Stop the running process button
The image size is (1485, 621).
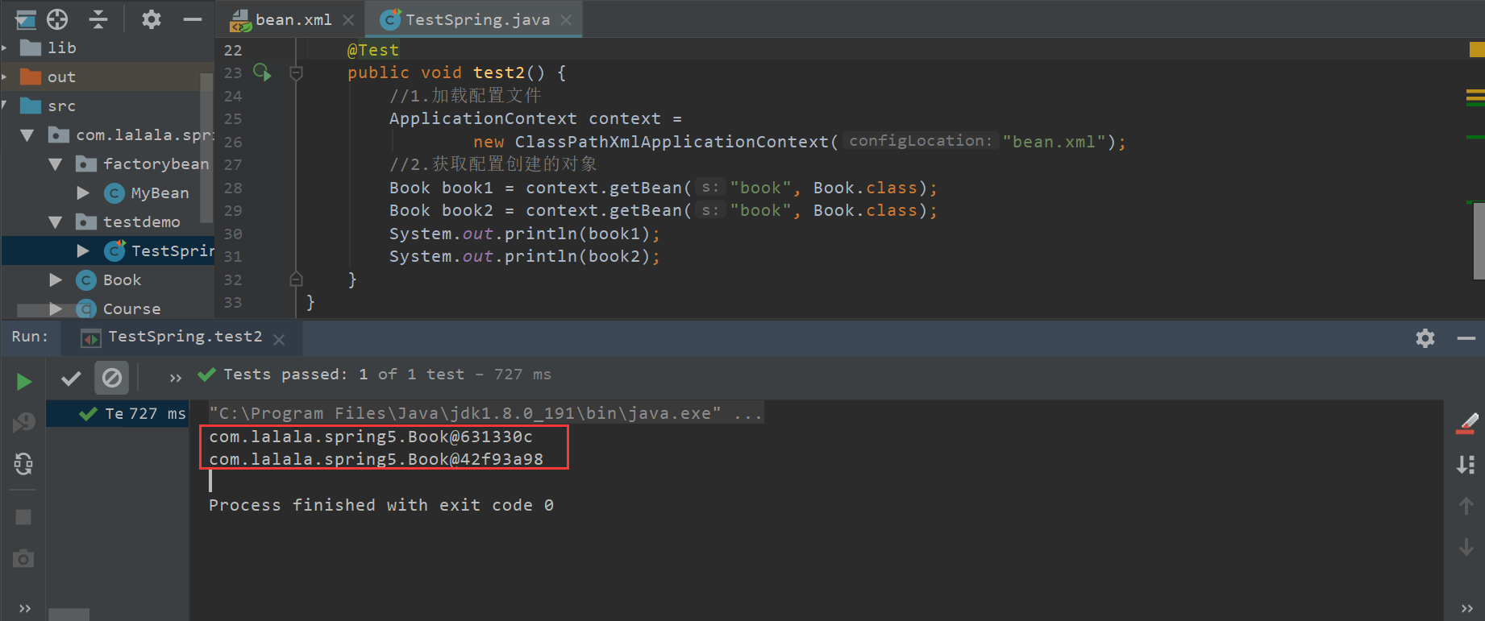pos(23,517)
